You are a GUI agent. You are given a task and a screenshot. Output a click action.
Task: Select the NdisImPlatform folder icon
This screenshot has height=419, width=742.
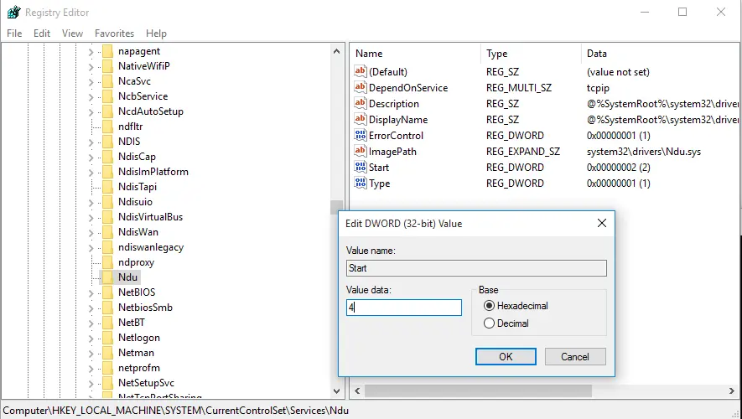tap(108, 172)
